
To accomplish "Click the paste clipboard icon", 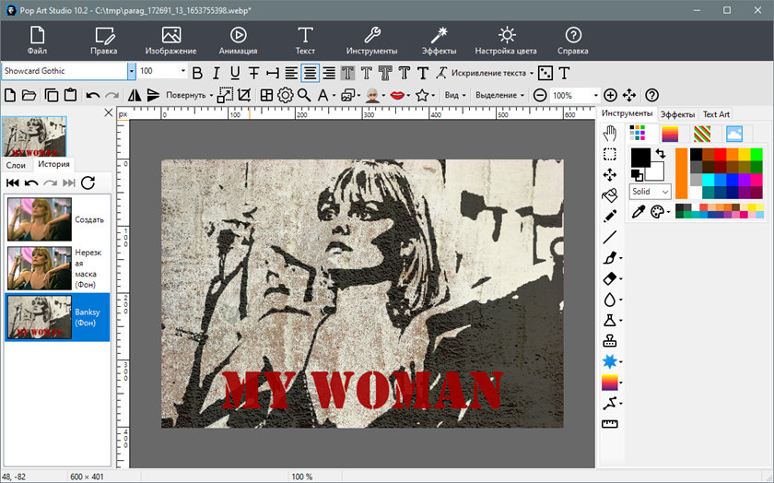I will [71, 95].
